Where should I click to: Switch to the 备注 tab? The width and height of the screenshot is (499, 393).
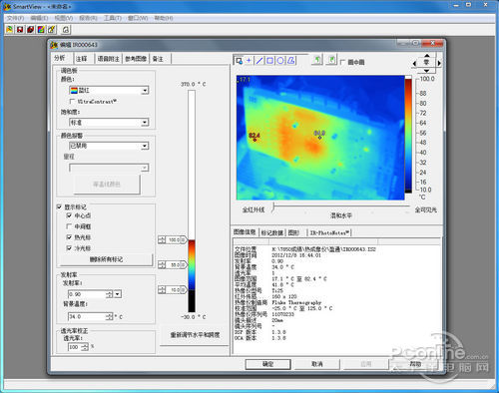point(158,59)
